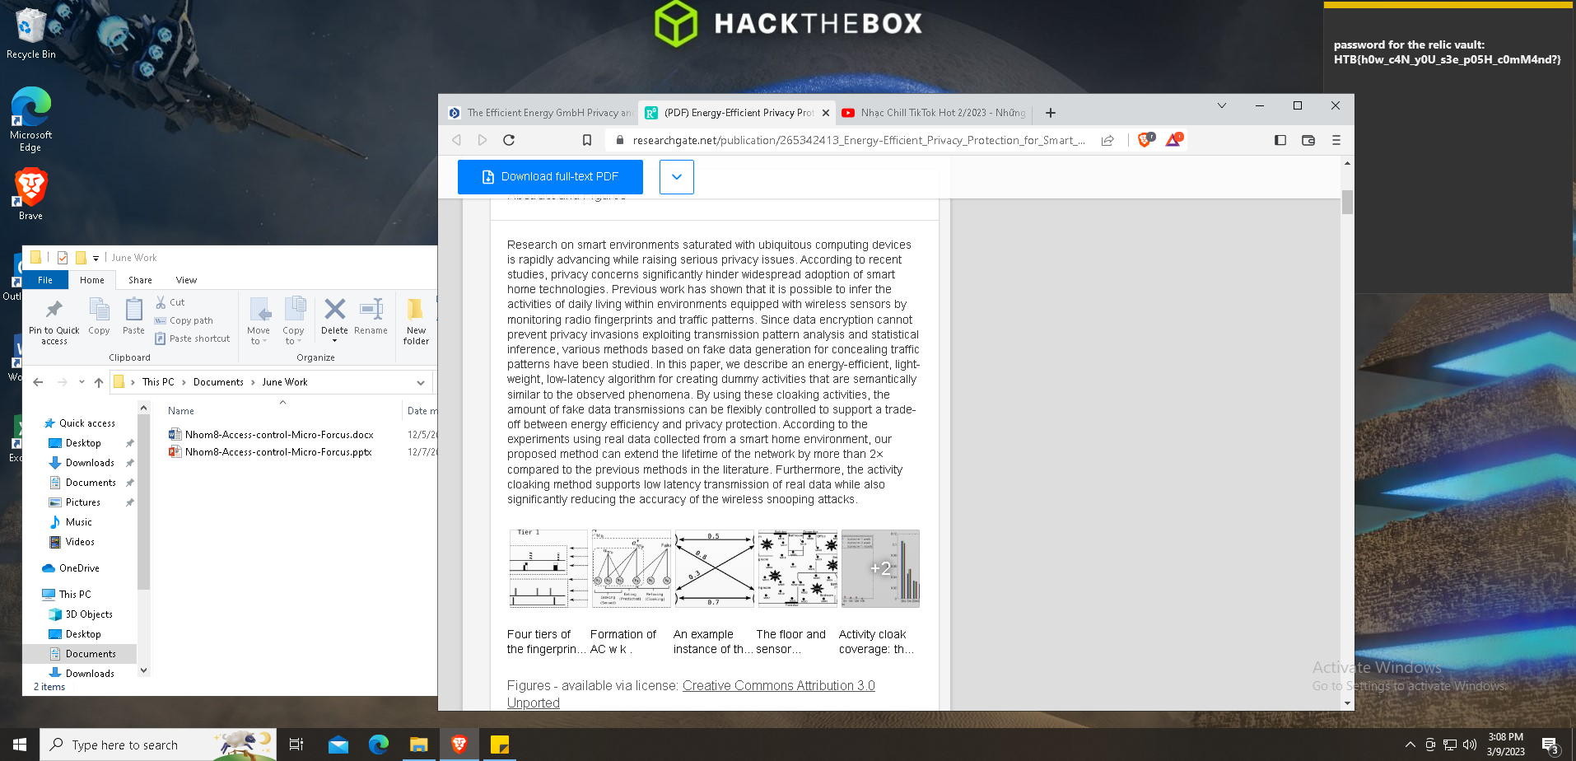Screen dimensions: 1576x761
Task: Bookmark this page with bookmark icon
Action: pos(587,140)
